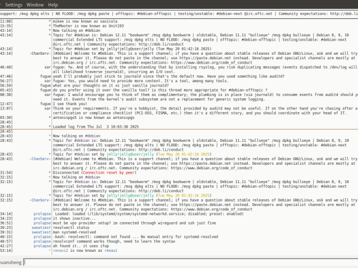Click 'Loaded log from Thu Jul 3' line

click(x=96, y=127)
